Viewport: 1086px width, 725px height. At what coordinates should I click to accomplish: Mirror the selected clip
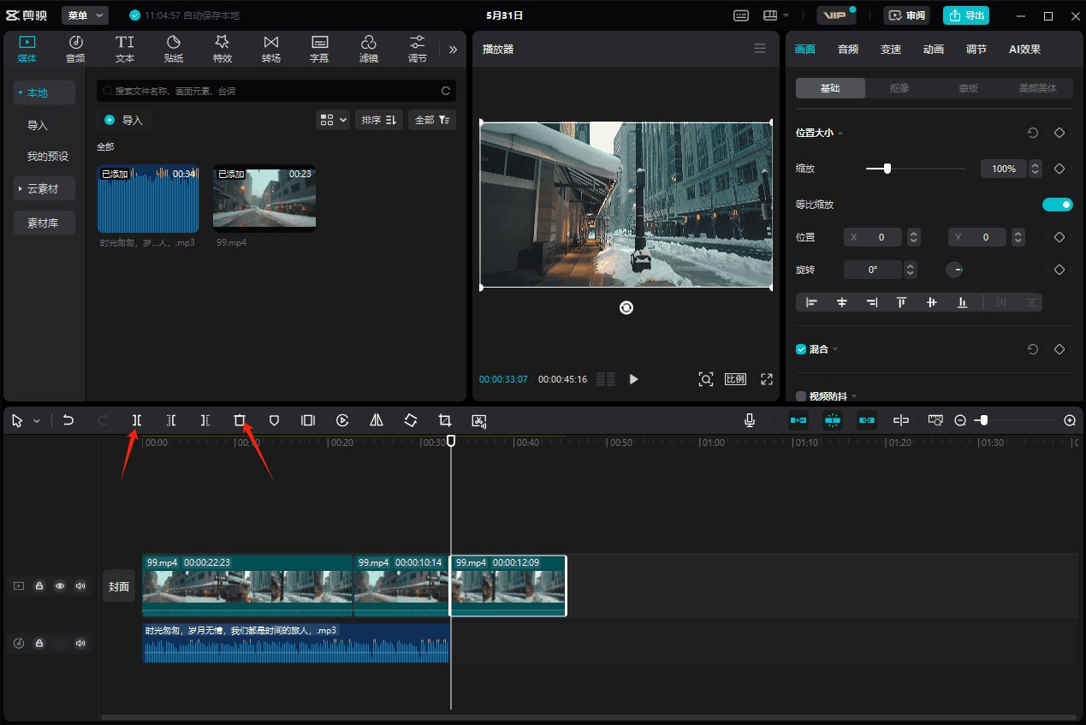[x=377, y=420]
